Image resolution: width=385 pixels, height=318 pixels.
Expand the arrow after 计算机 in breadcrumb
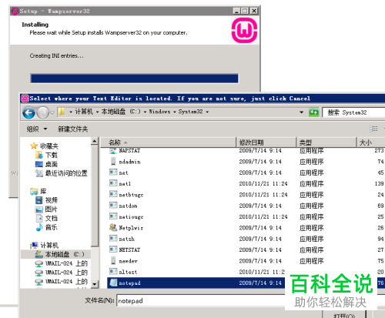click(x=97, y=112)
